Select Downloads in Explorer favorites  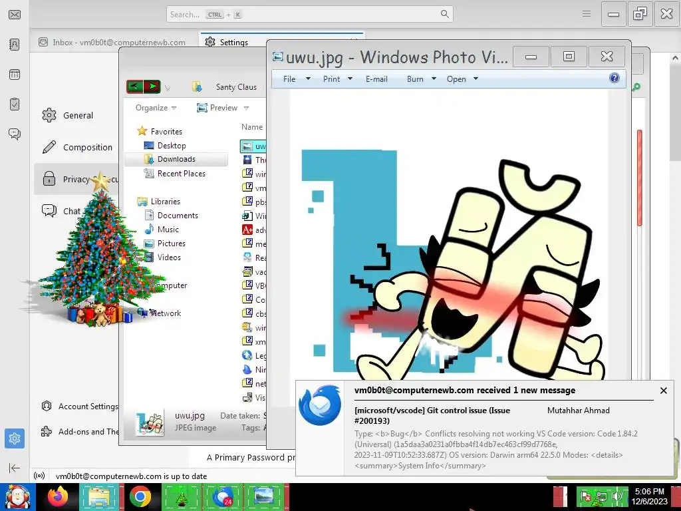[x=176, y=159]
